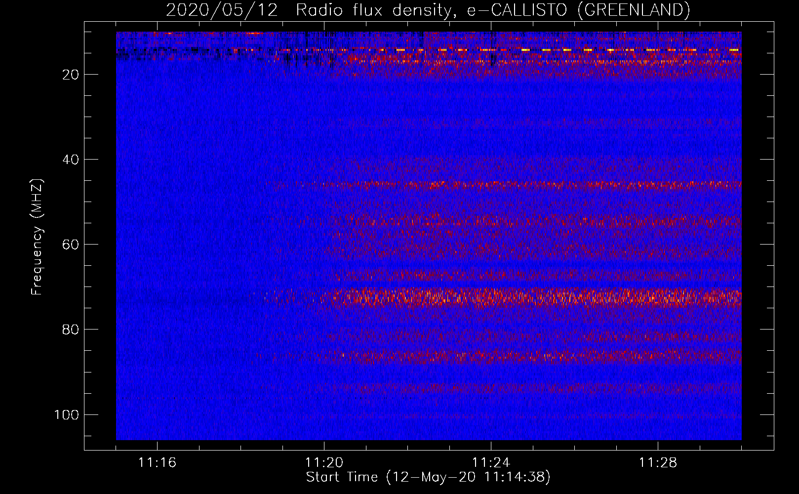Viewport: 799px width, 494px height.
Task: Click the red emission band near 86 MHz
Action: pyautogui.click(x=496, y=356)
